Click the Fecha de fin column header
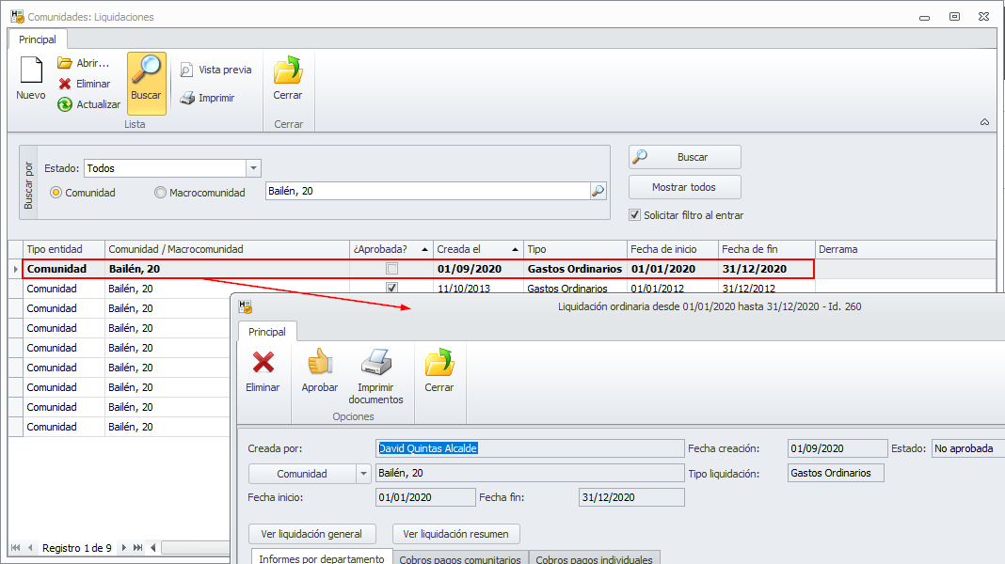The height and width of the screenshot is (564, 1005). [767, 249]
